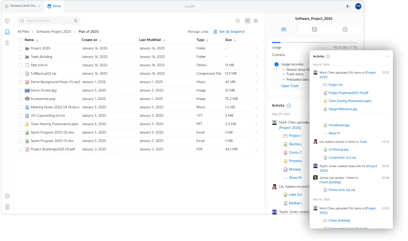Click Set Up Snapshot
This screenshot has width=408, height=241.
pyautogui.click(x=229, y=31)
